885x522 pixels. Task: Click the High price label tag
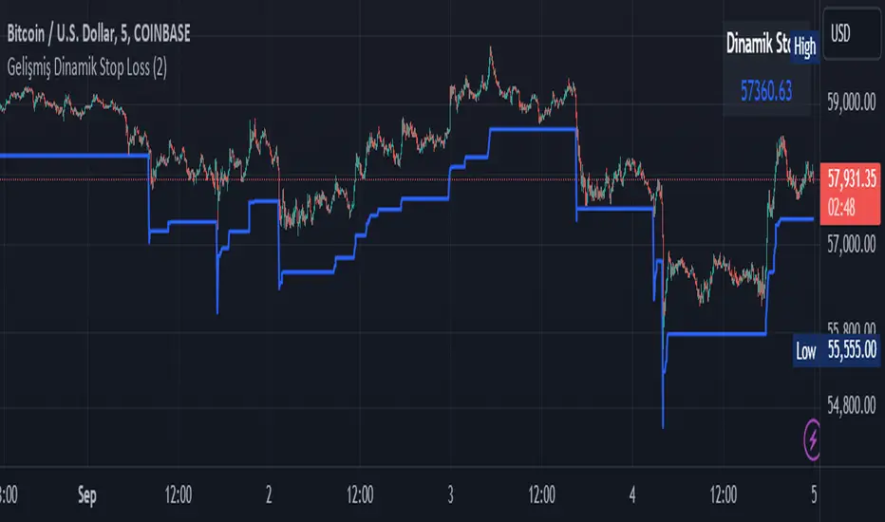click(805, 46)
